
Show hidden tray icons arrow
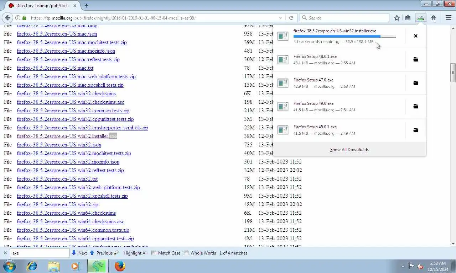(403, 266)
